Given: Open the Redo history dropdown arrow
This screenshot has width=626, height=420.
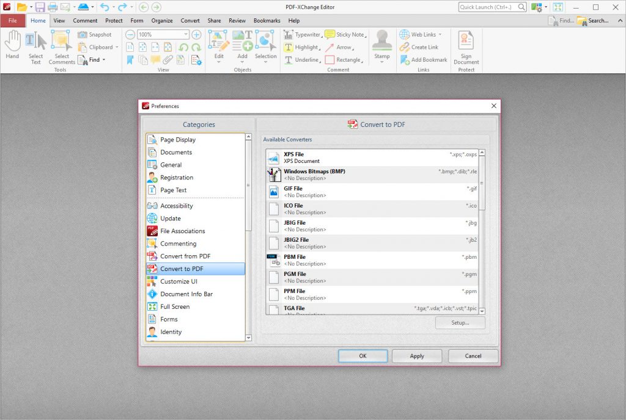Looking at the screenshot, I should point(131,7).
